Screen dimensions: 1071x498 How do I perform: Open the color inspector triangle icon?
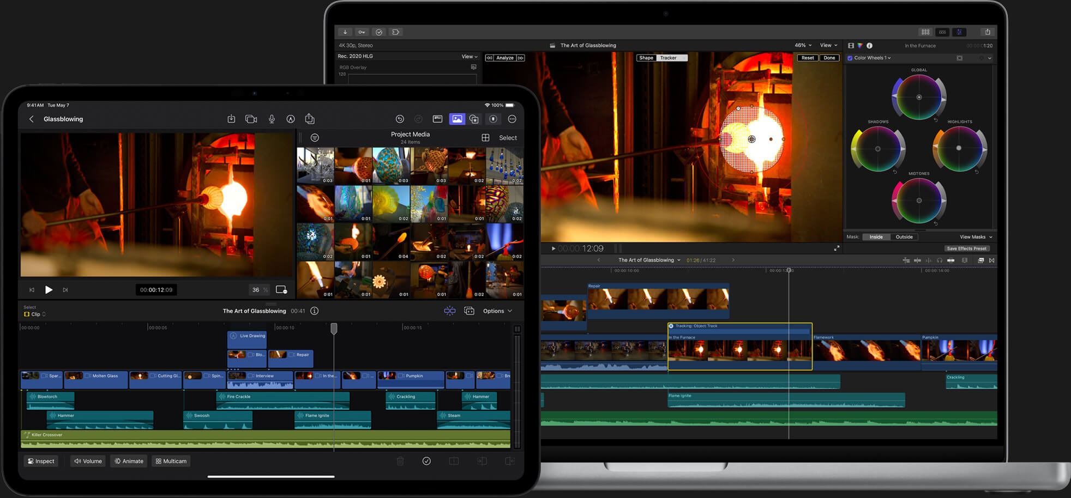[x=860, y=46]
